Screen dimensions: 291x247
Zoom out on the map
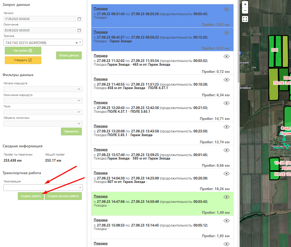pos(245,11)
